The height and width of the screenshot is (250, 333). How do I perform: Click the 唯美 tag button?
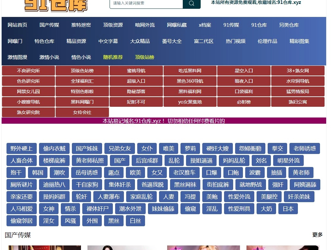click(x=168, y=148)
